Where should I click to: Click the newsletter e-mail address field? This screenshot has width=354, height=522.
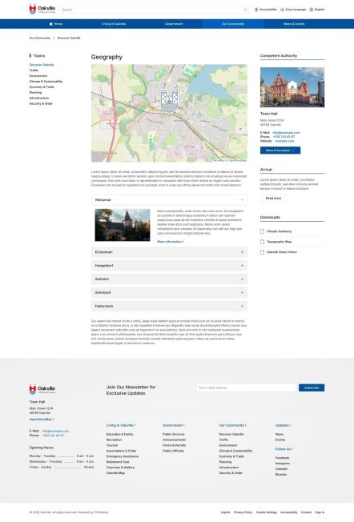click(247, 387)
